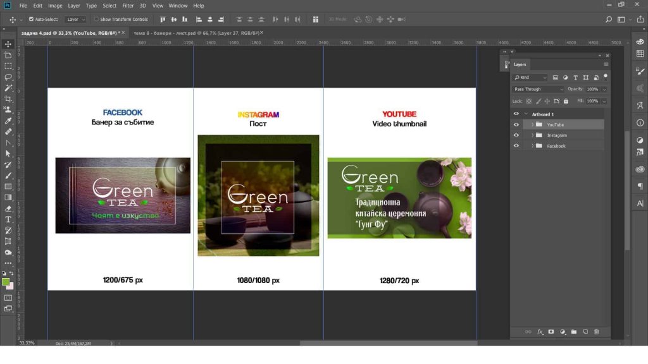This screenshot has width=648, height=364.
Task: Expand the YouTube layer group
Action: point(532,124)
